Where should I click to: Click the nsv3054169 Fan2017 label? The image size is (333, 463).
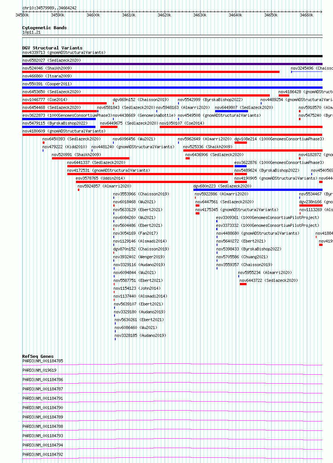coord(136,233)
